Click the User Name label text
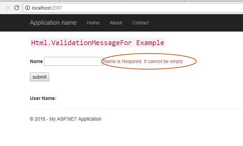The width and height of the screenshot is (243, 146). point(43,98)
